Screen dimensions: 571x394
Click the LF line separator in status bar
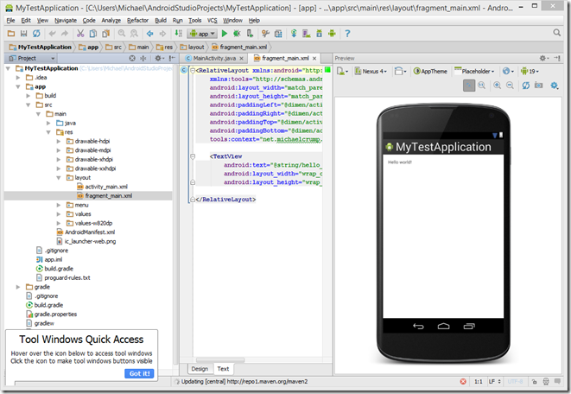click(x=494, y=381)
